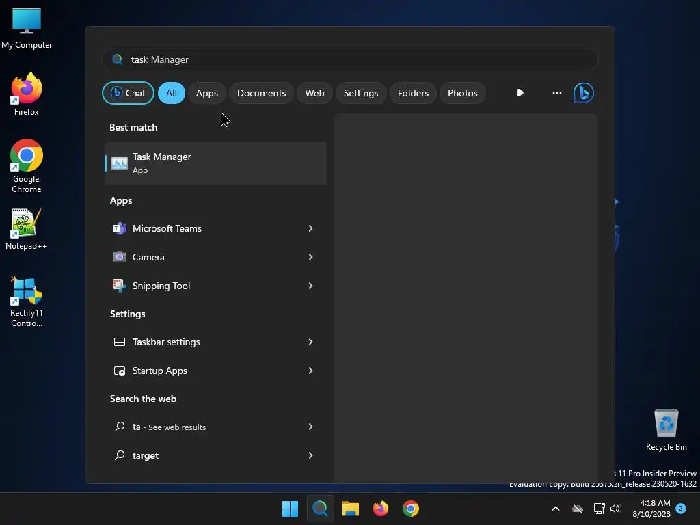Select the Google Chrome desktop shortcut
This screenshot has width=700, height=525.
point(27,166)
